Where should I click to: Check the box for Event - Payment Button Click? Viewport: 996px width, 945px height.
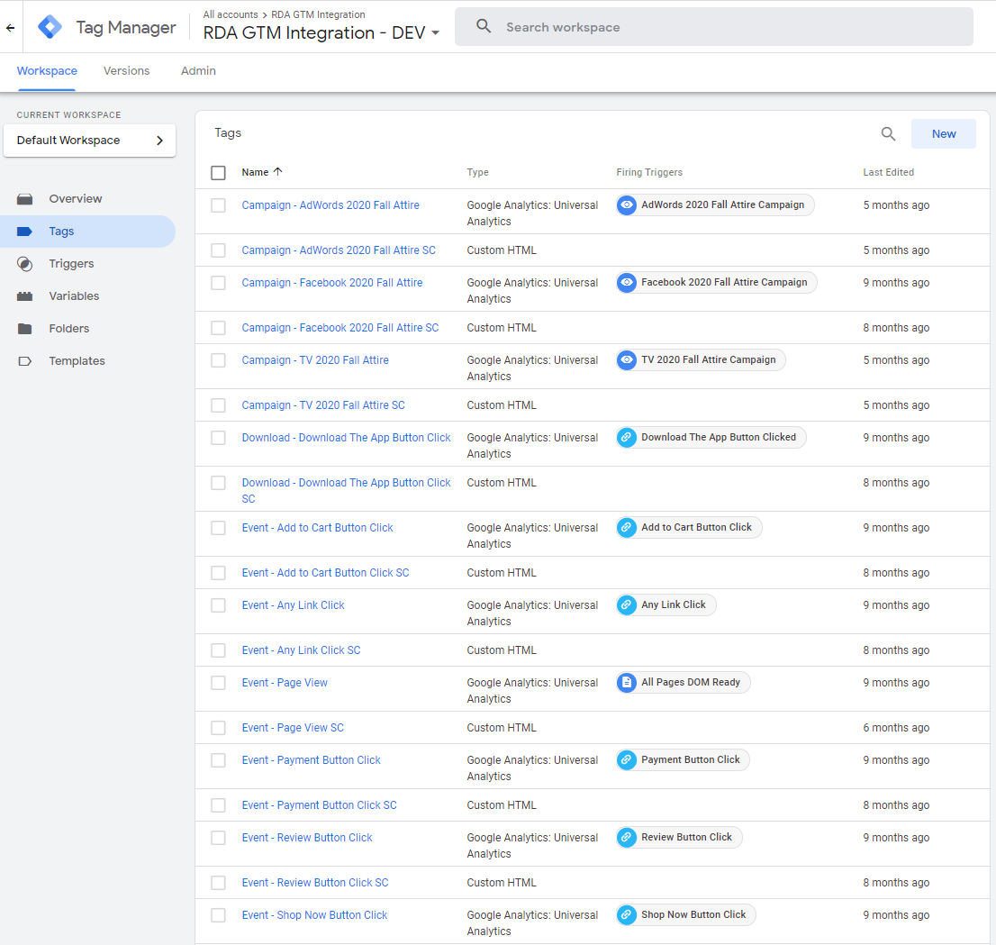click(218, 760)
